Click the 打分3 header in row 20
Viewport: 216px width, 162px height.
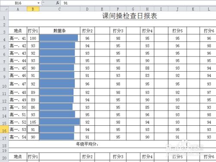click(x=118, y=156)
